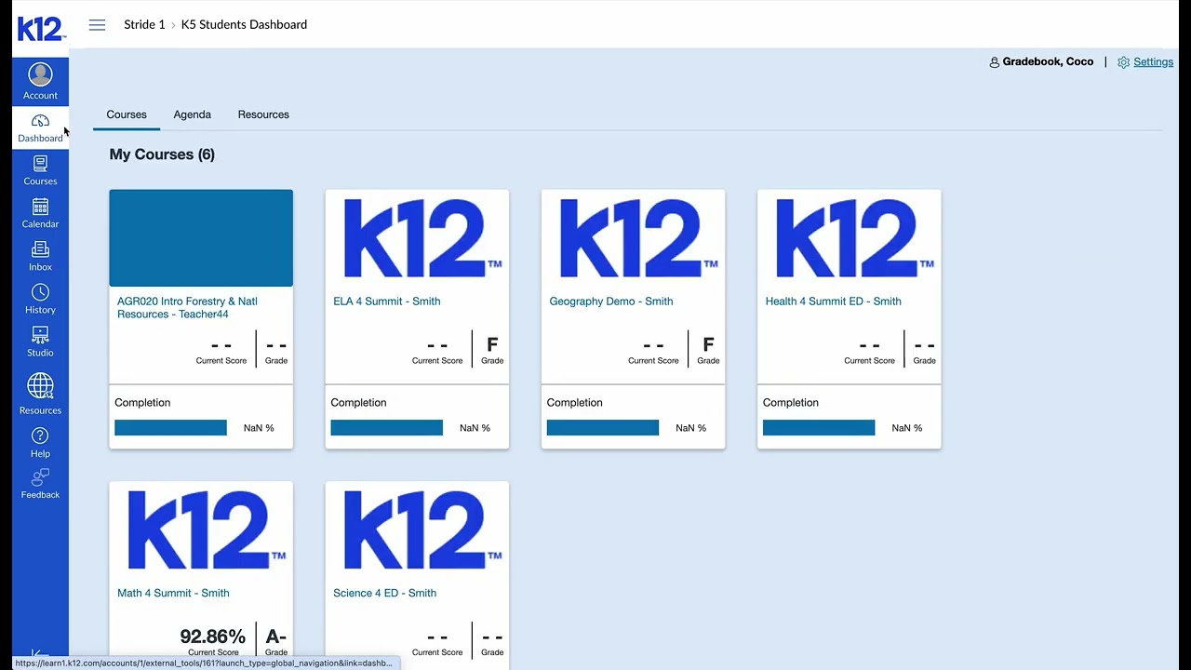Go to Dashboard in sidebar
The width and height of the screenshot is (1191, 670).
40,128
